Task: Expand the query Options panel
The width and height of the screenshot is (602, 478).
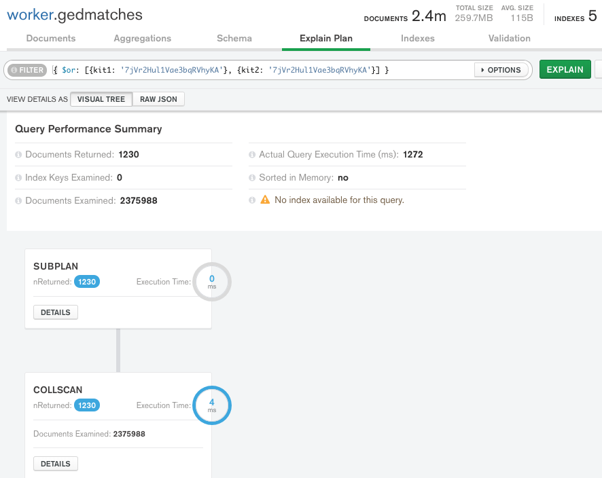Action: [501, 70]
